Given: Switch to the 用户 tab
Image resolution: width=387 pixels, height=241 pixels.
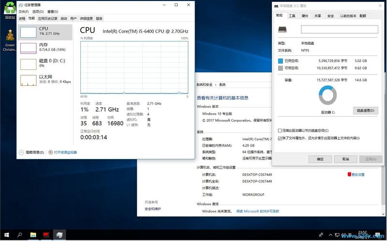Looking at the screenshot, I should point(74,18).
